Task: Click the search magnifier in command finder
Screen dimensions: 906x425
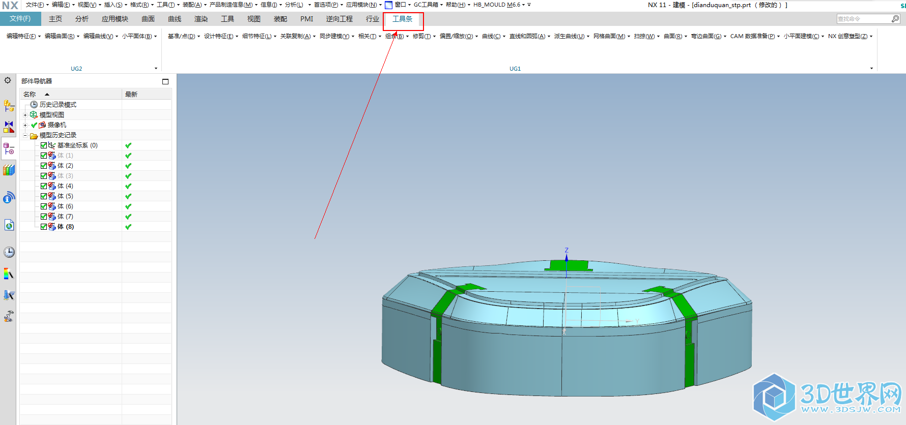Action: 895,19
